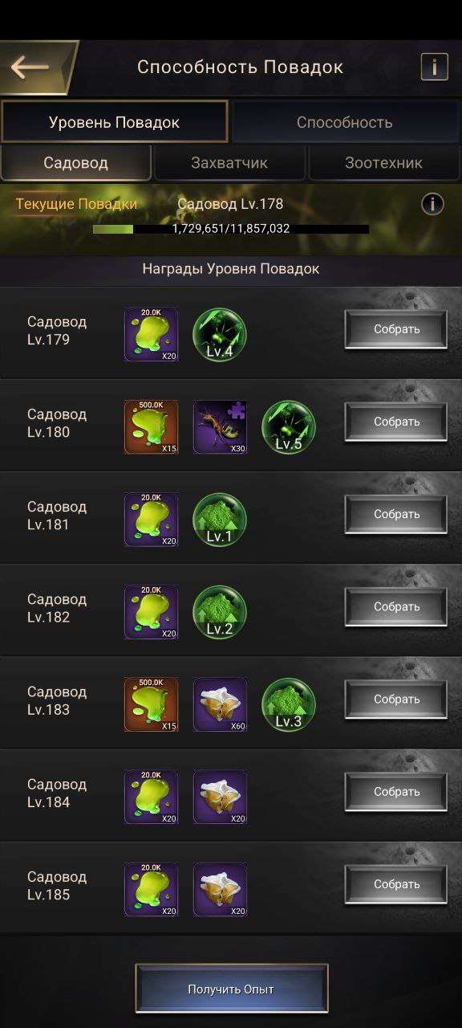Tap the ant puzzle piece X30 reward icon

point(220,426)
